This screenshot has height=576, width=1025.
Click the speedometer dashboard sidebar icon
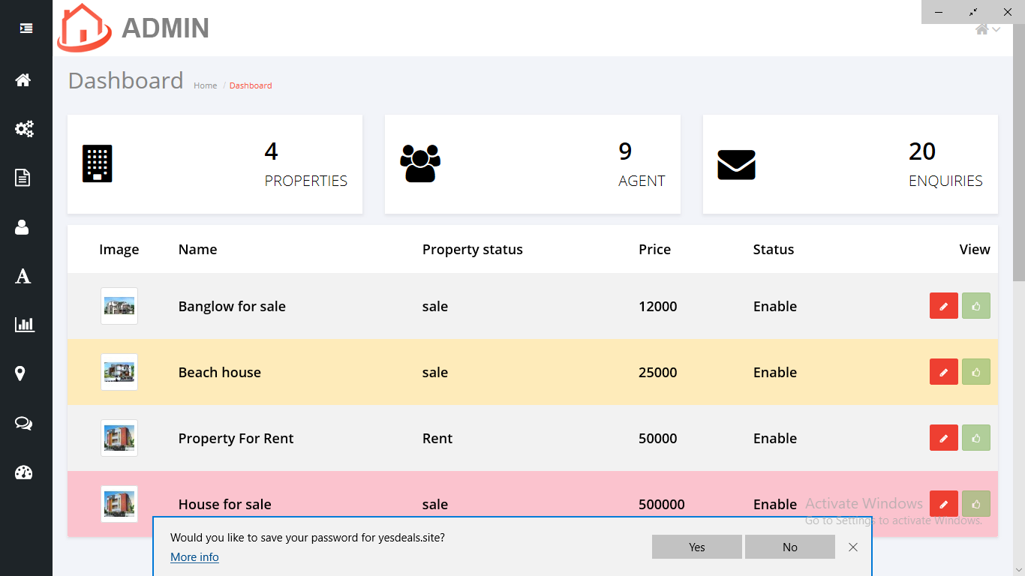coord(23,472)
